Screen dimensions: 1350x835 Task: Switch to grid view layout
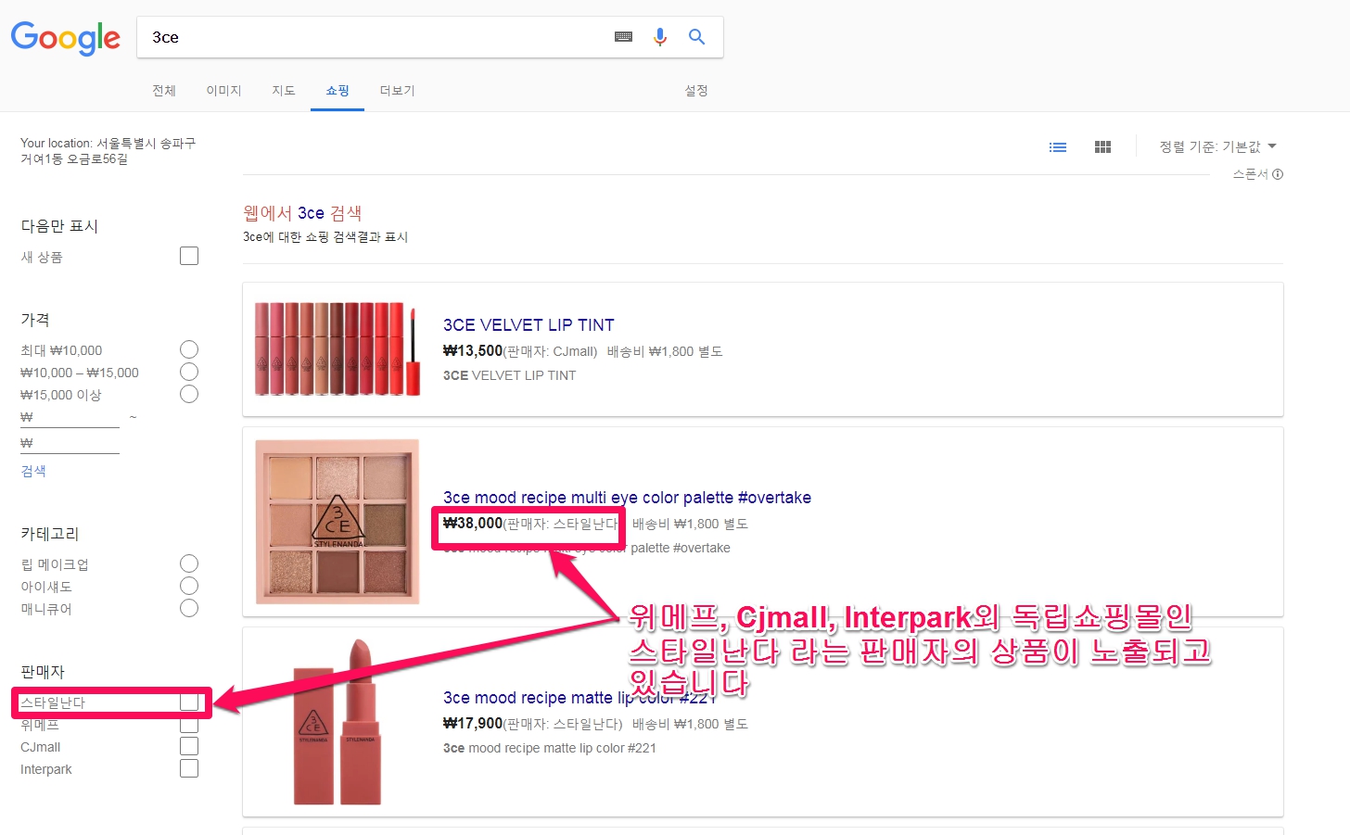(x=1102, y=147)
